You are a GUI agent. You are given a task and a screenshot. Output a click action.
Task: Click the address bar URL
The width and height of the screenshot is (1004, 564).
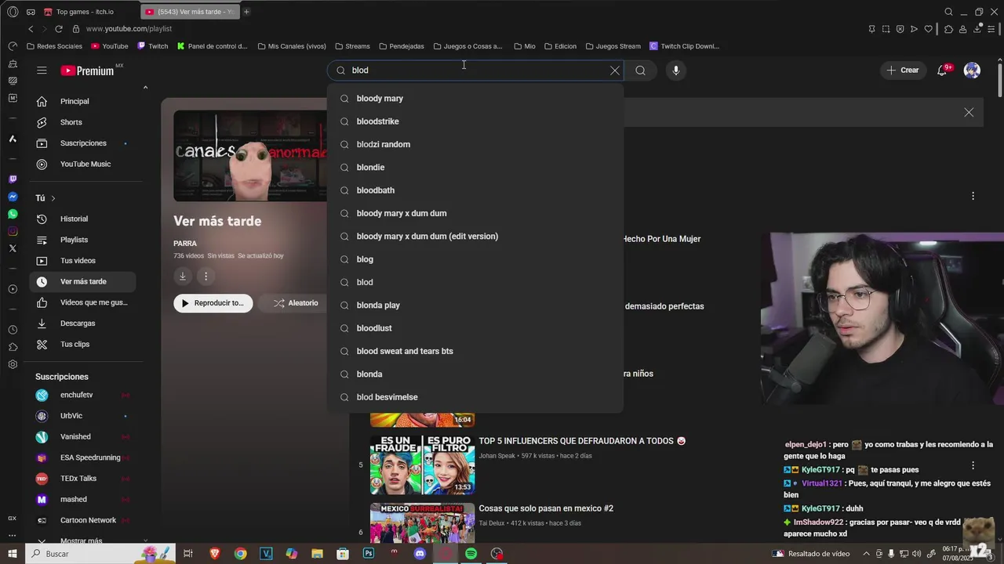[129, 29]
